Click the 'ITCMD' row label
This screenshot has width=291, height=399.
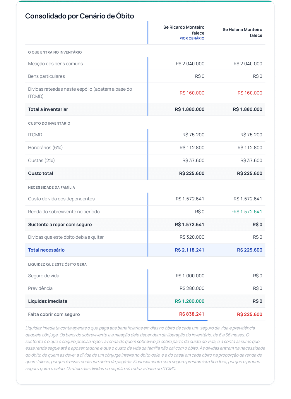(35, 135)
